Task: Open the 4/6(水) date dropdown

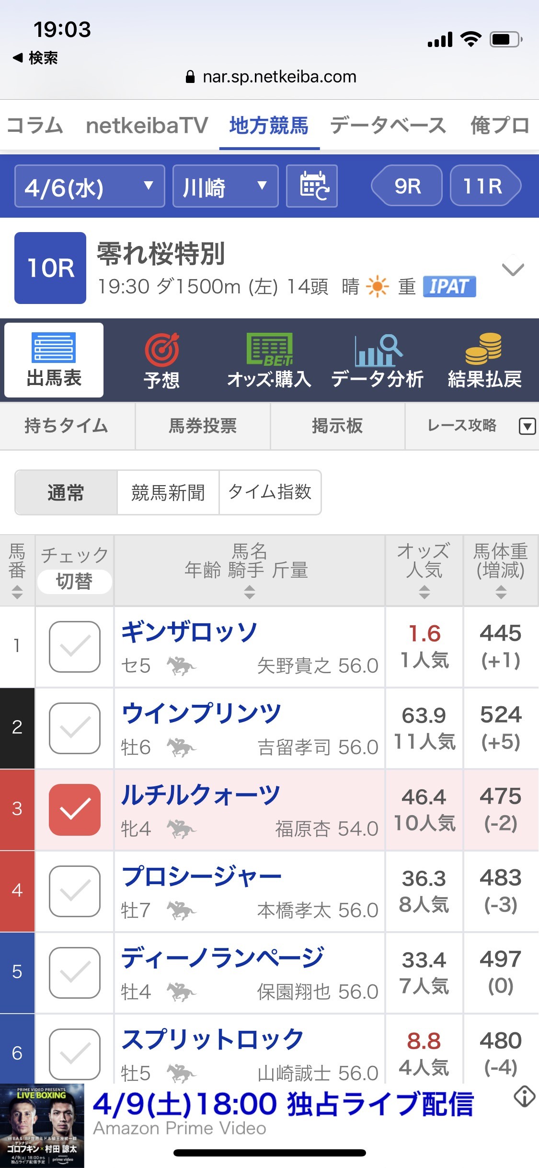Action: point(90,186)
